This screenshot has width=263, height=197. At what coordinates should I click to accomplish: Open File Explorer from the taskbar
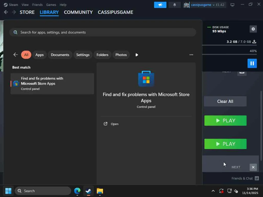(100, 191)
